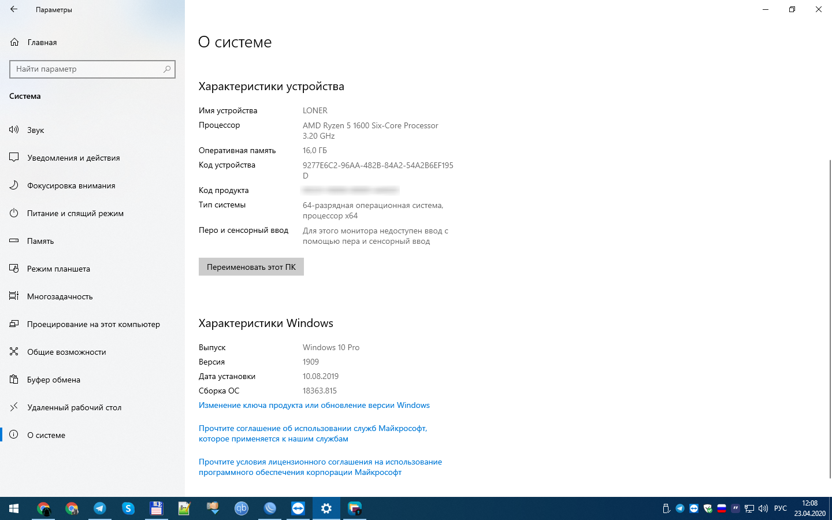Viewport: 832px width, 520px height.
Task: Click the TeamViewer system tray icon
Action: (694, 508)
